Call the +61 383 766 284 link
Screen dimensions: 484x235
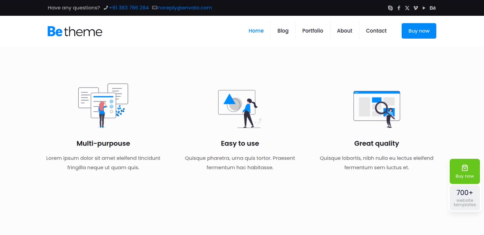[x=129, y=8]
